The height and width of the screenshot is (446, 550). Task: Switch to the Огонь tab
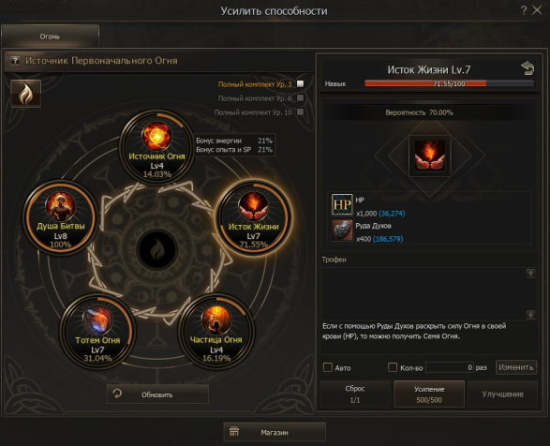pyautogui.click(x=51, y=37)
